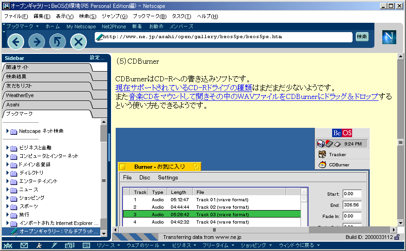Expand the ショッピング folder arrow
Viewport: 406px width, 251px height.
click(x=7, y=198)
